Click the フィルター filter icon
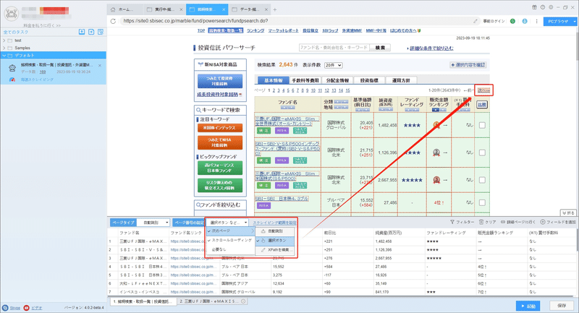 452,222
